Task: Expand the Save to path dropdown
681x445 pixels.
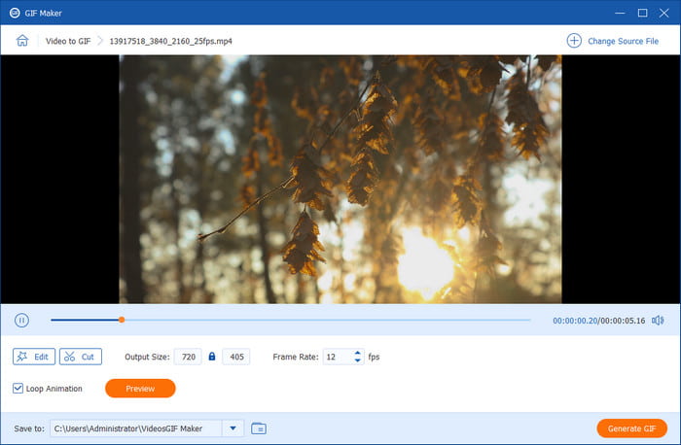Action: point(233,428)
